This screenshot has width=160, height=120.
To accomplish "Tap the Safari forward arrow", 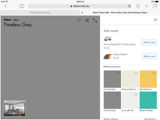I will point(14,6).
